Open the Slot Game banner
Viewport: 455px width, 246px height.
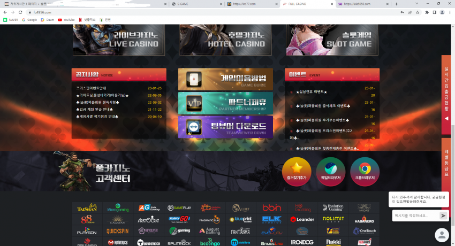pyautogui.click(x=332, y=40)
